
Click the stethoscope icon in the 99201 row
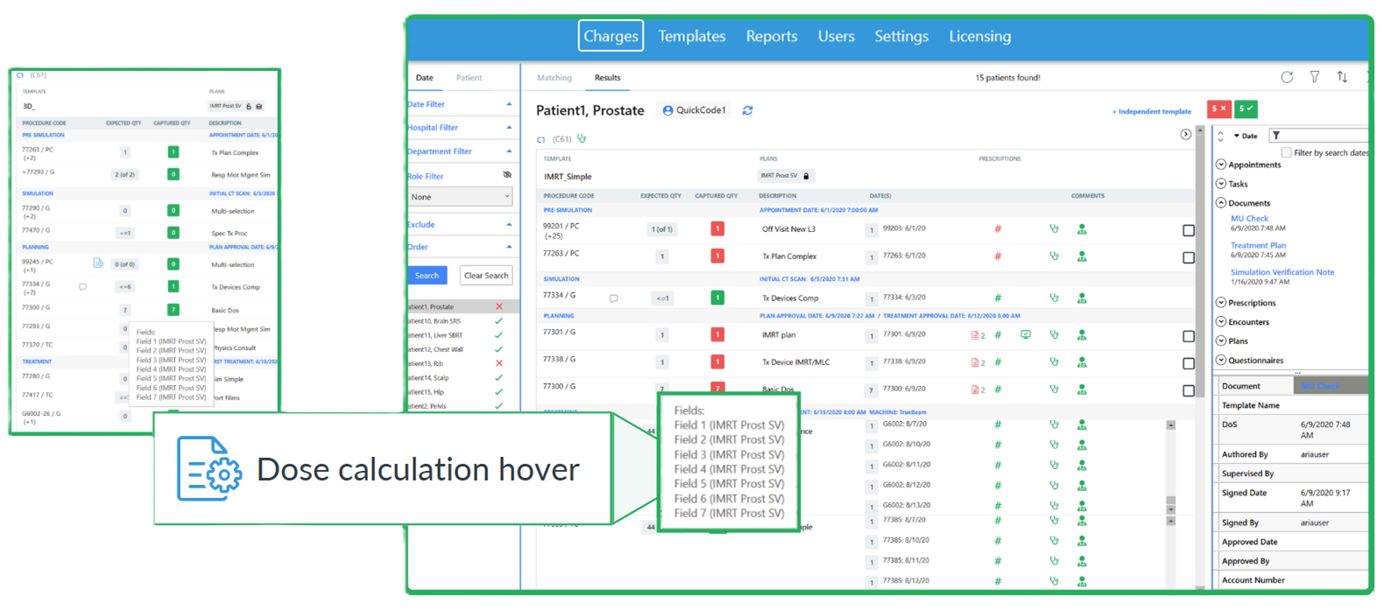pyautogui.click(x=1054, y=229)
